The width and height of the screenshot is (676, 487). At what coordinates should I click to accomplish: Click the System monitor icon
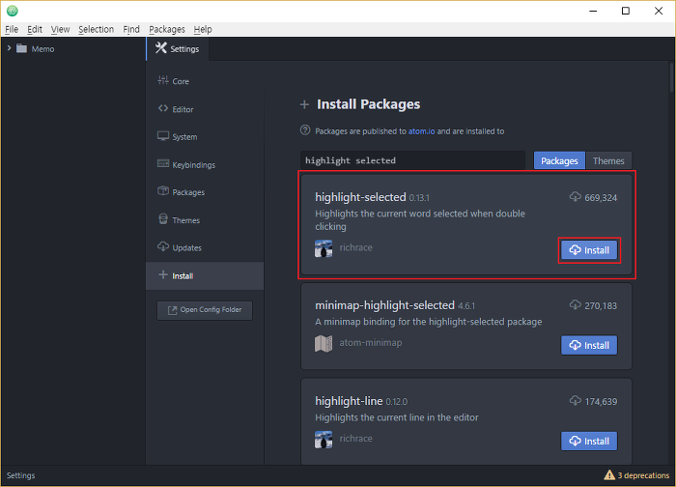point(163,136)
